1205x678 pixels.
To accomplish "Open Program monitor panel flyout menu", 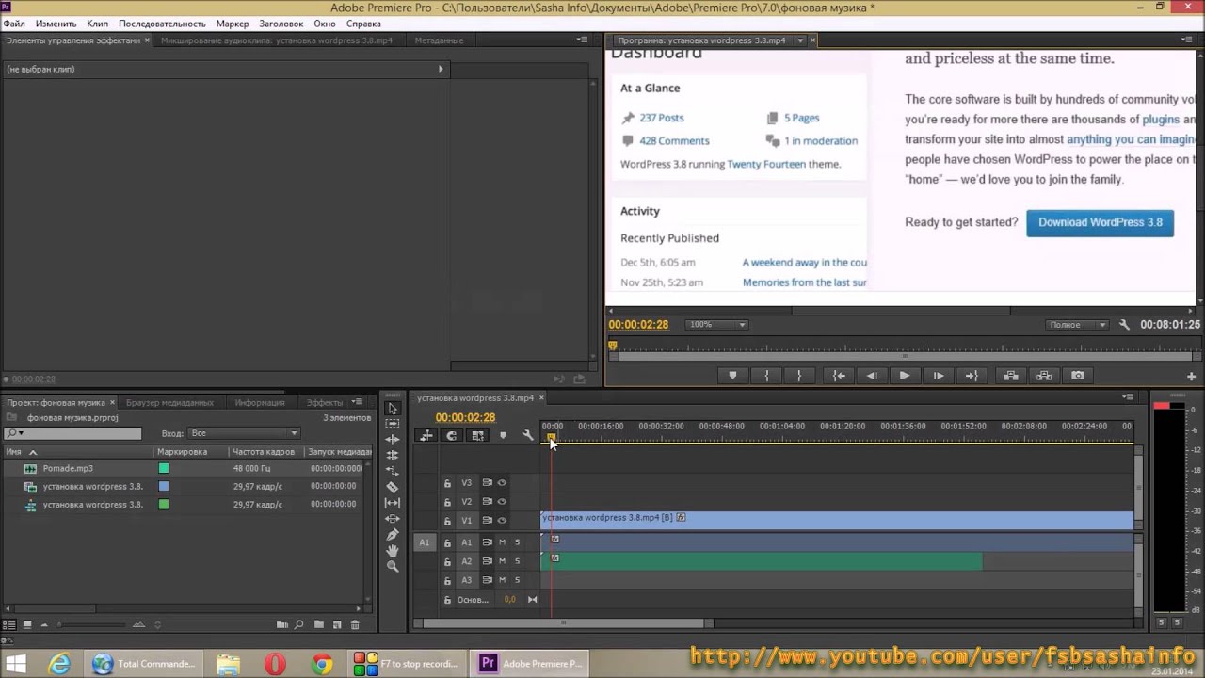I will coord(1188,40).
